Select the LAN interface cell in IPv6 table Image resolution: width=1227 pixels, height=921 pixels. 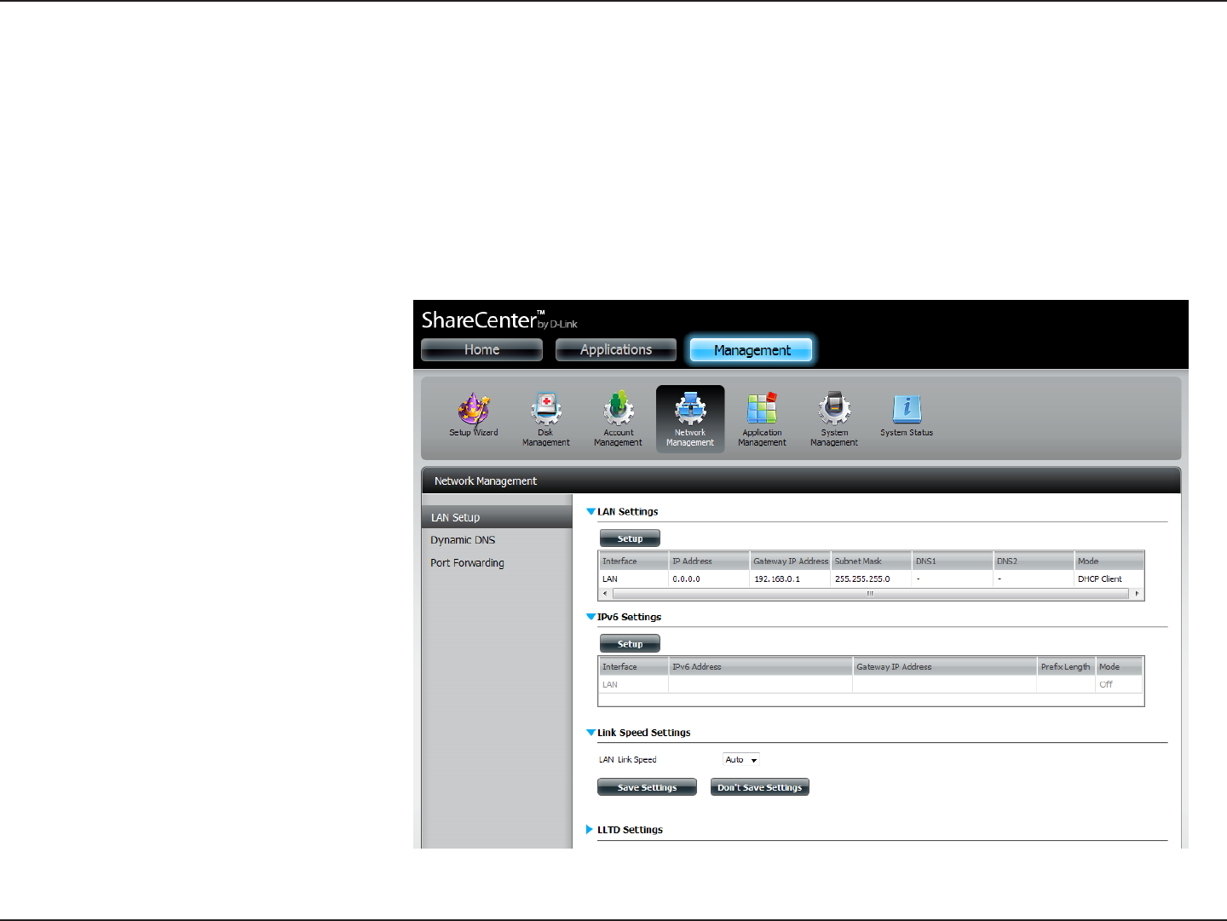(x=634, y=685)
